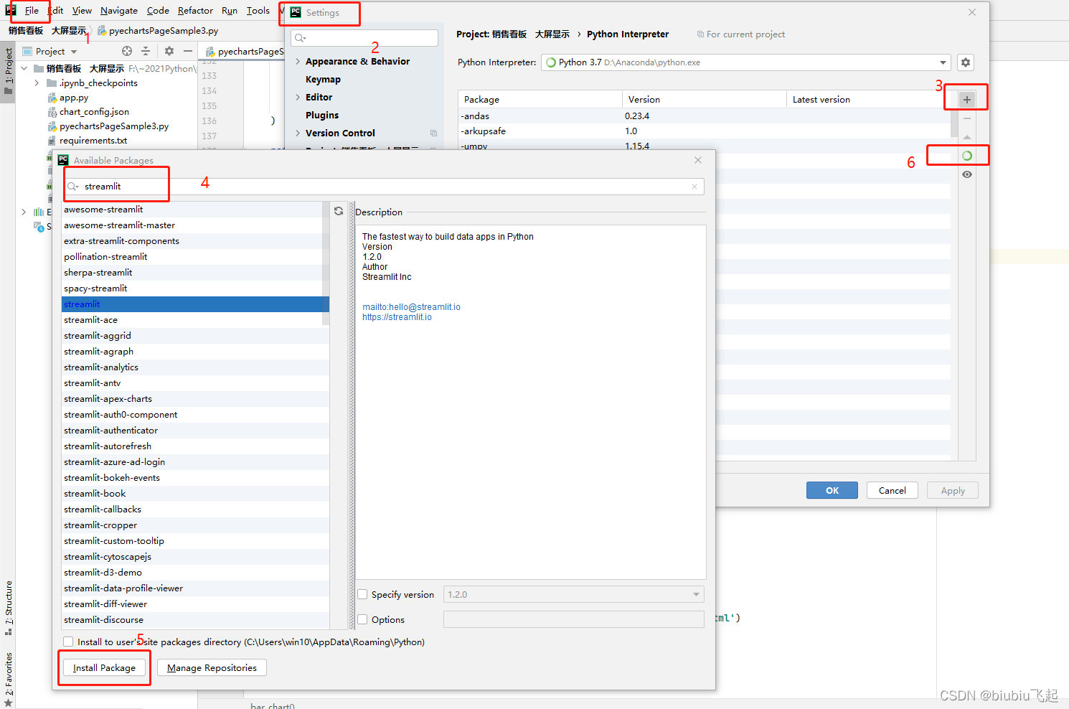Click Install Package button
Image resolution: width=1069 pixels, height=709 pixels.
104,667
